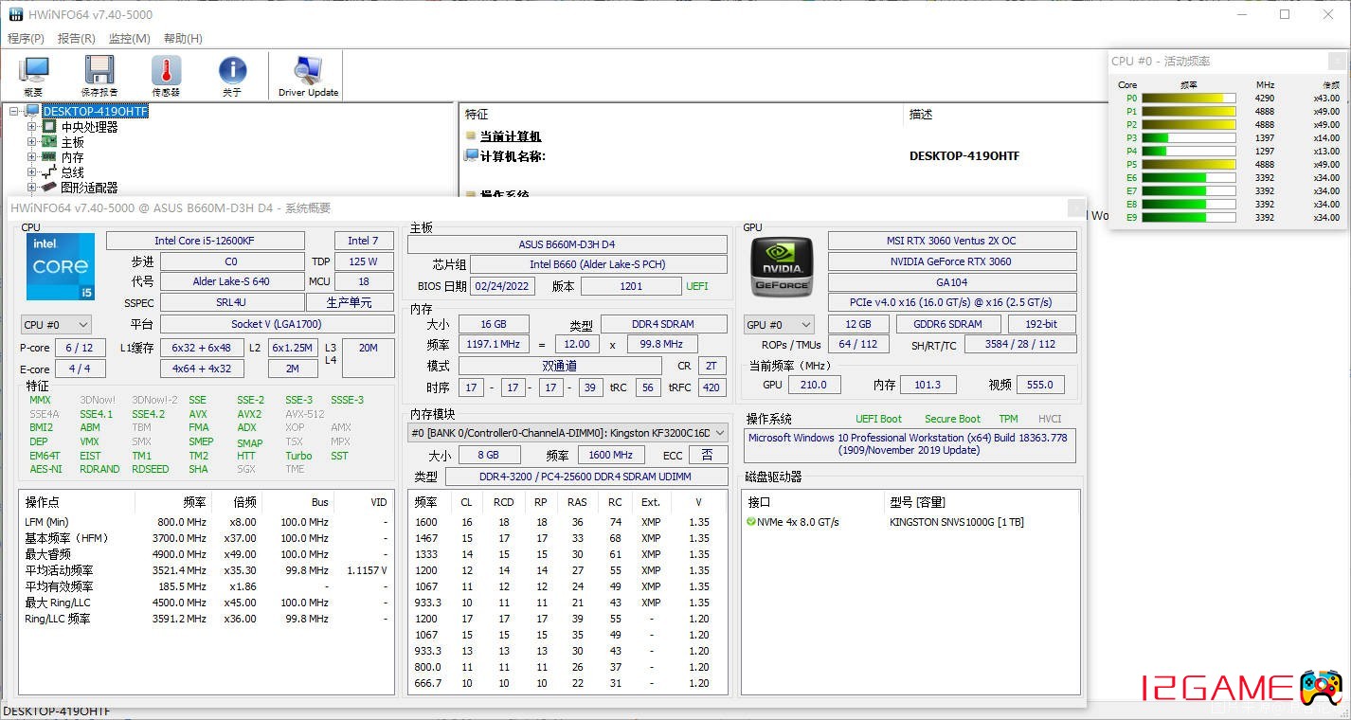The image size is (1351, 720).
Task: Click the folder icon beside 当前计算机
Action: click(x=471, y=136)
